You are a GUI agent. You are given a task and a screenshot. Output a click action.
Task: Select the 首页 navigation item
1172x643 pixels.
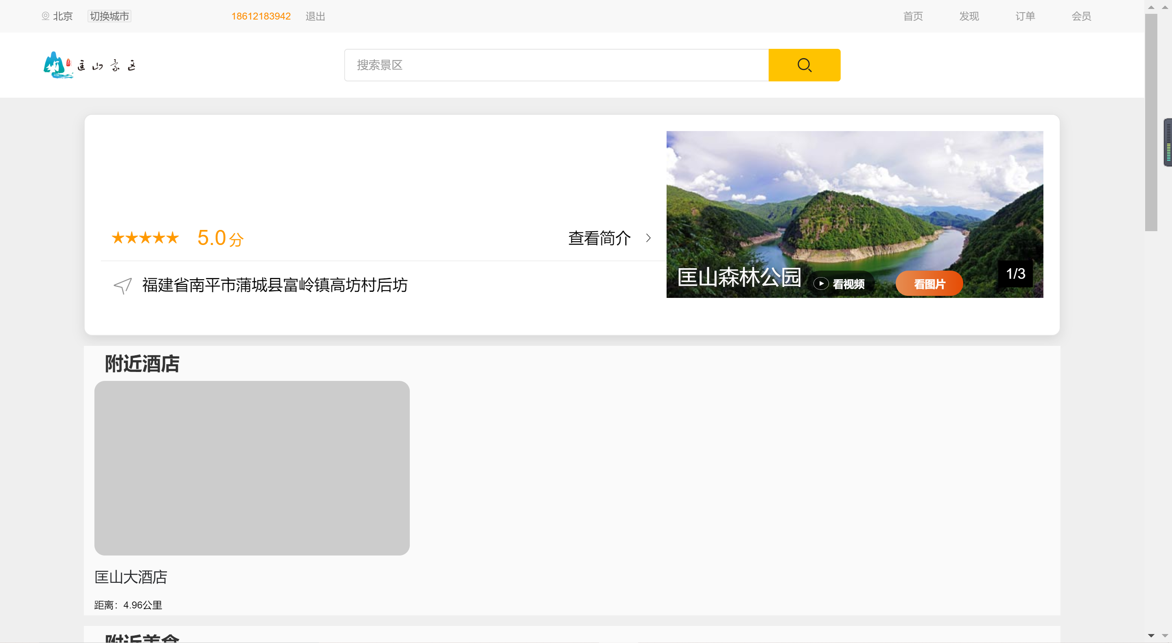coord(913,16)
